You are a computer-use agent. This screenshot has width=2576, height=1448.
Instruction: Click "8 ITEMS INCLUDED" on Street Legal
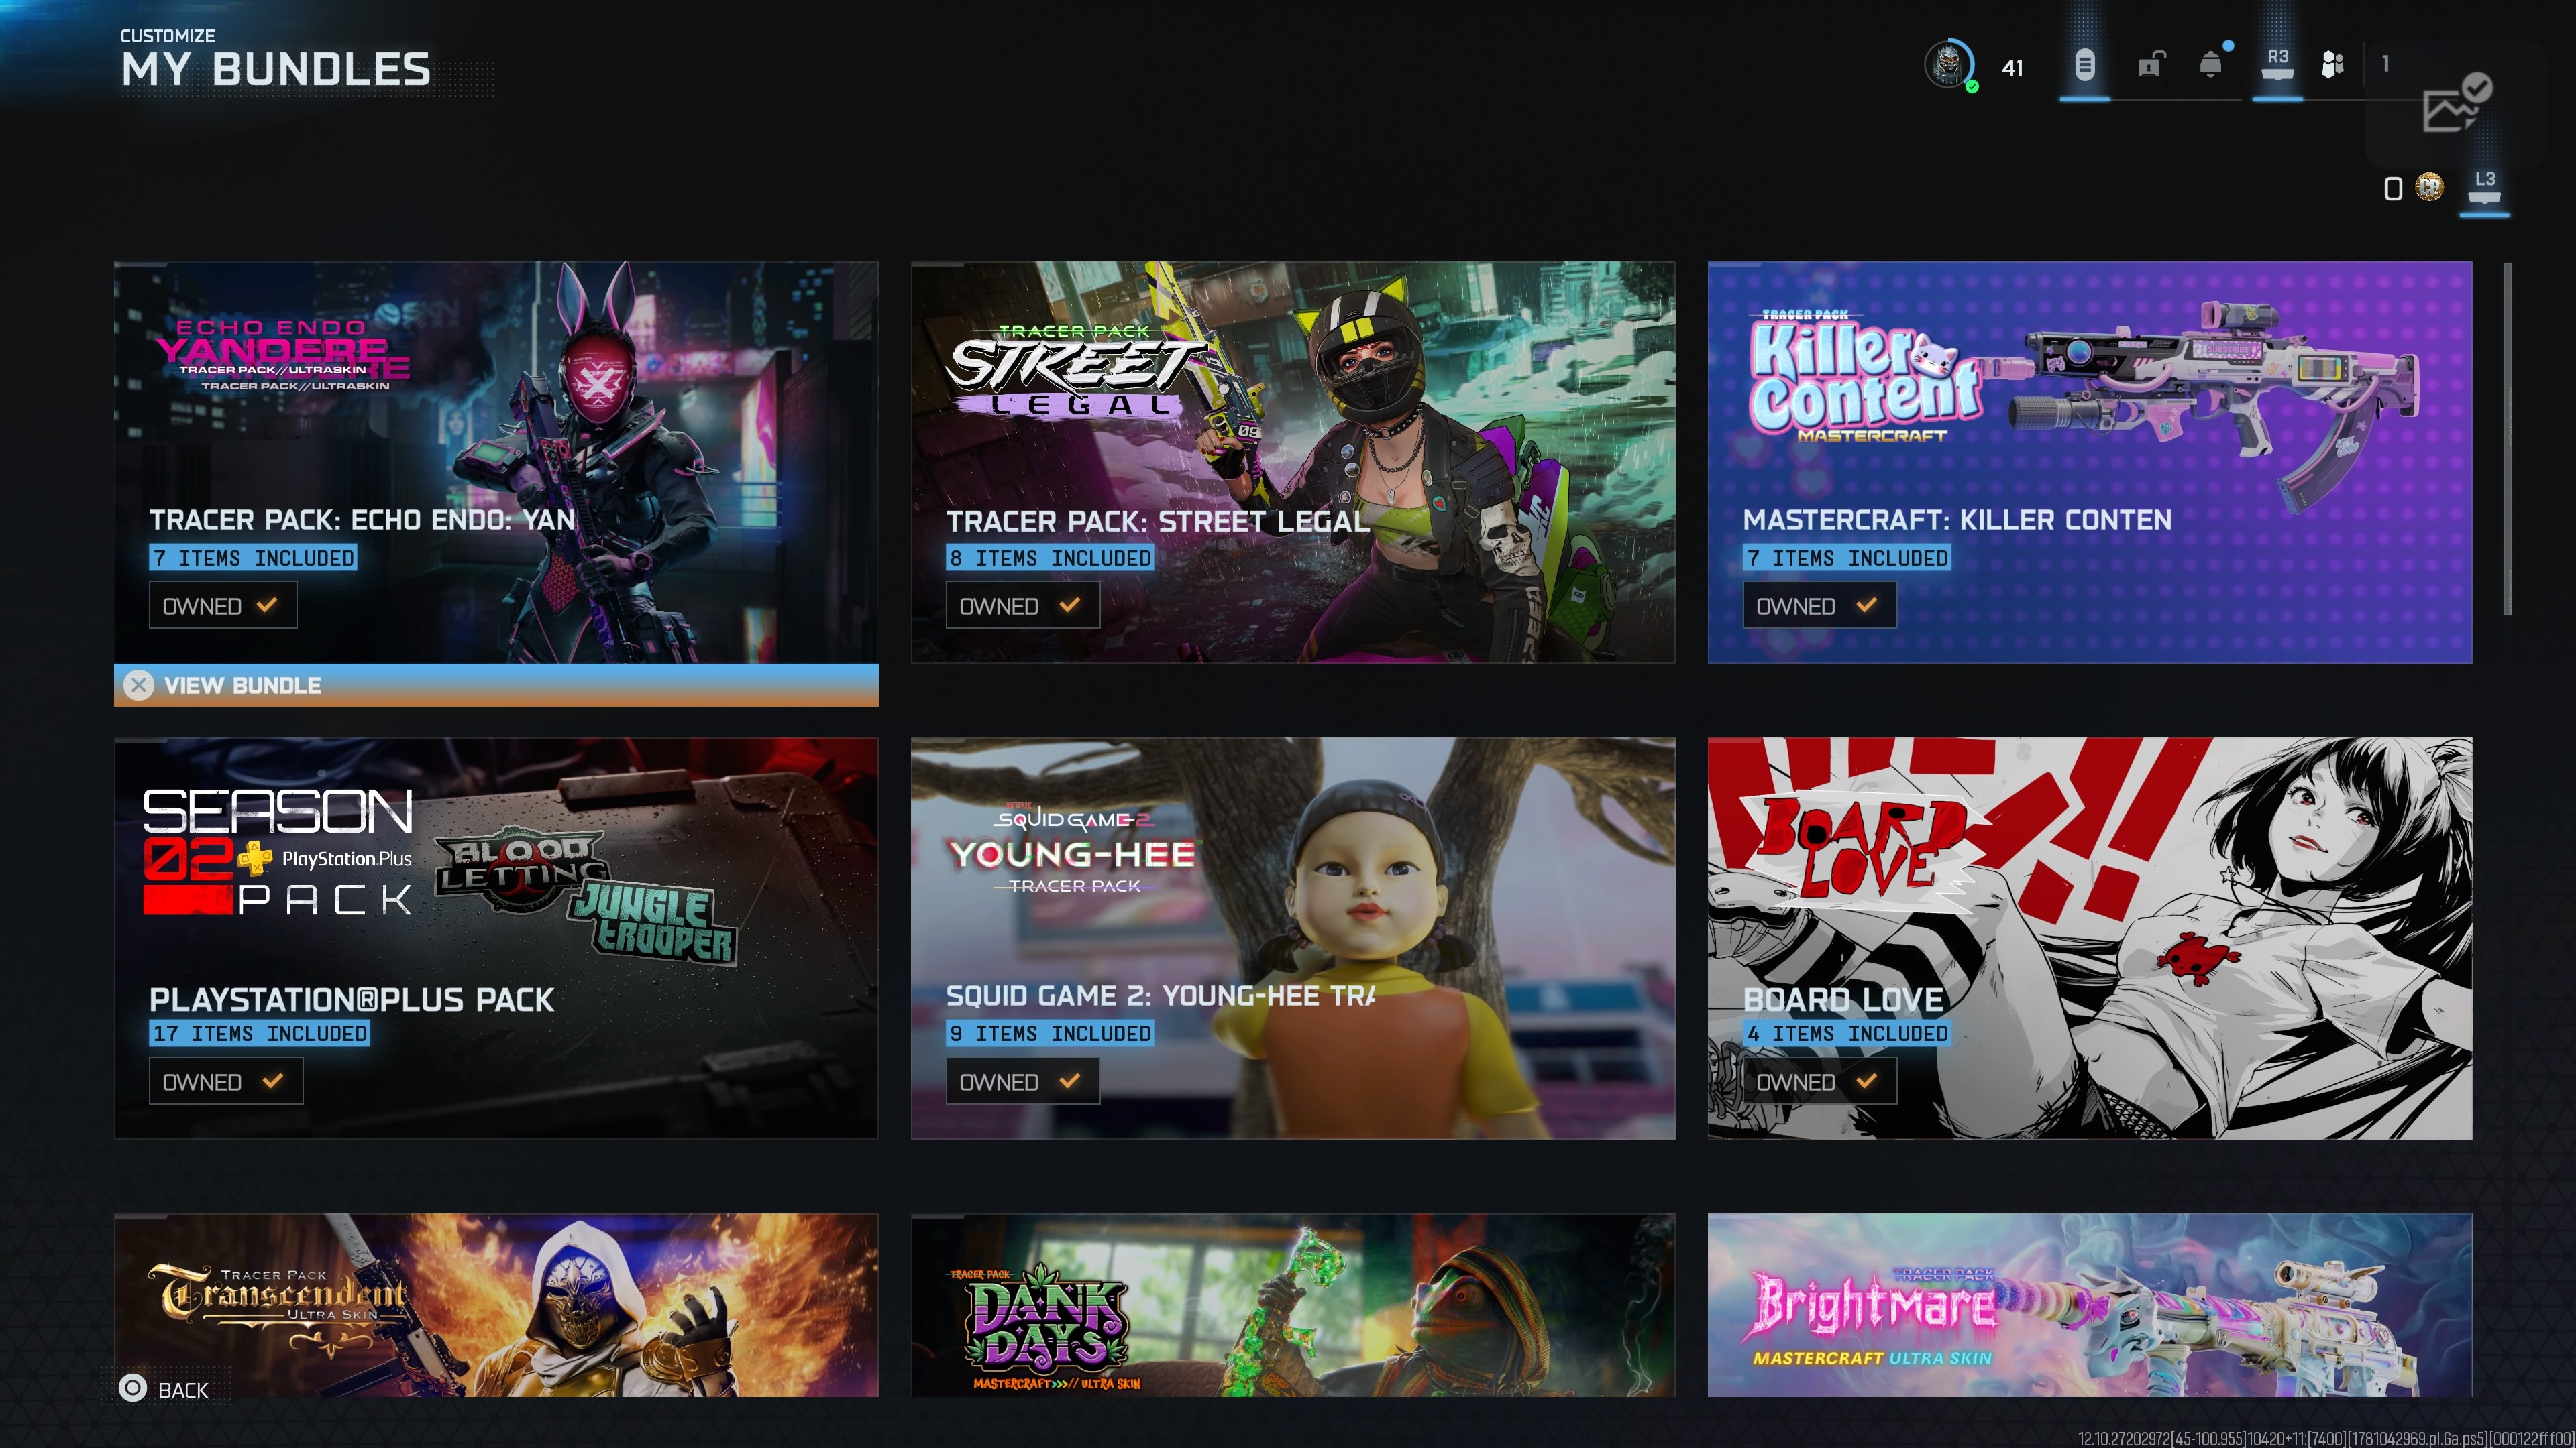pos(1050,558)
